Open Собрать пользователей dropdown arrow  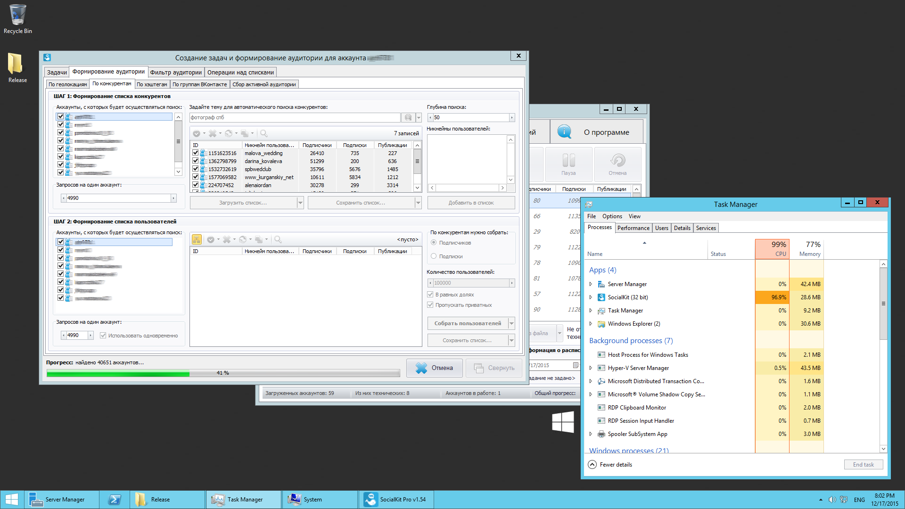(511, 323)
